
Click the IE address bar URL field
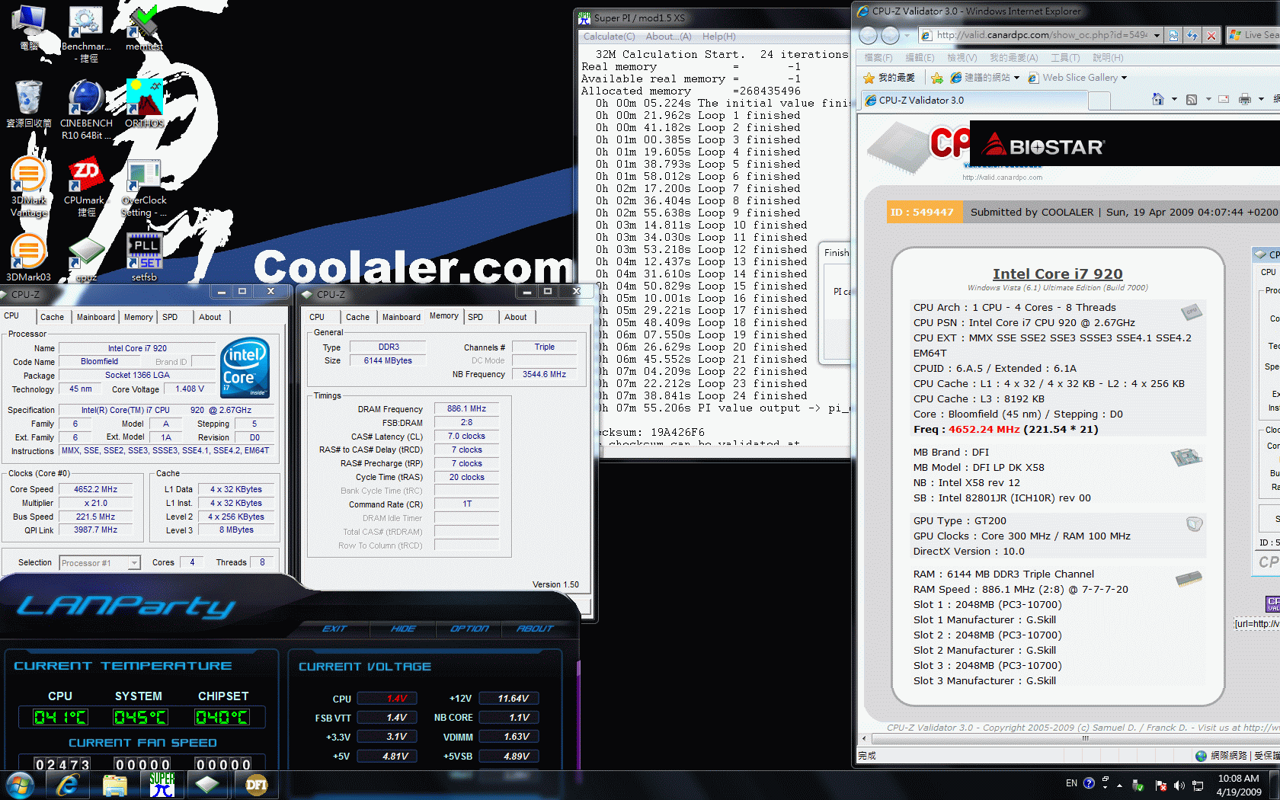1035,35
